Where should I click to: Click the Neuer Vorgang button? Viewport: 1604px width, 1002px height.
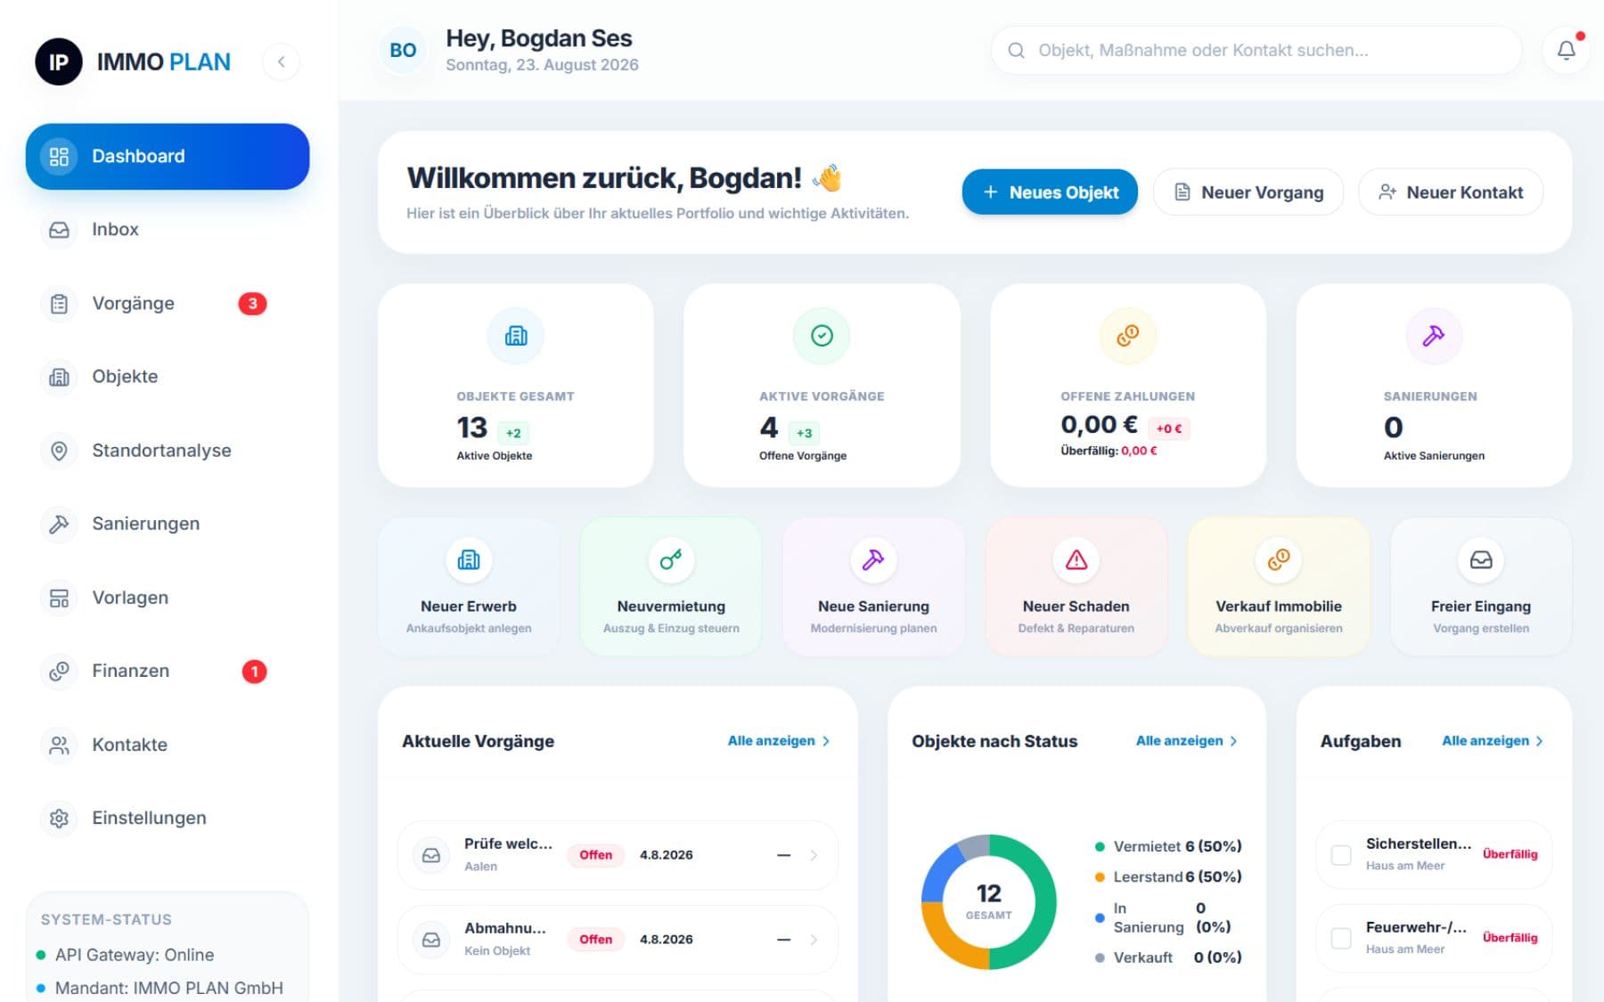tap(1248, 192)
